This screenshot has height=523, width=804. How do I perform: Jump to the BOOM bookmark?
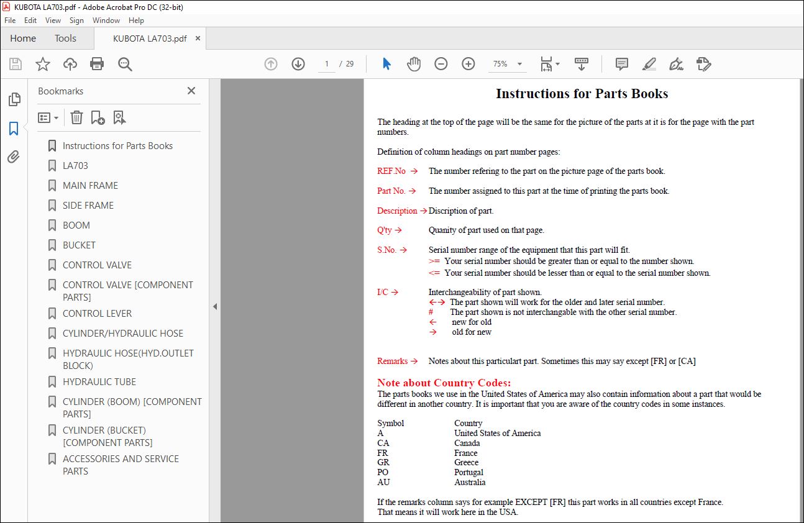pyautogui.click(x=76, y=225)
